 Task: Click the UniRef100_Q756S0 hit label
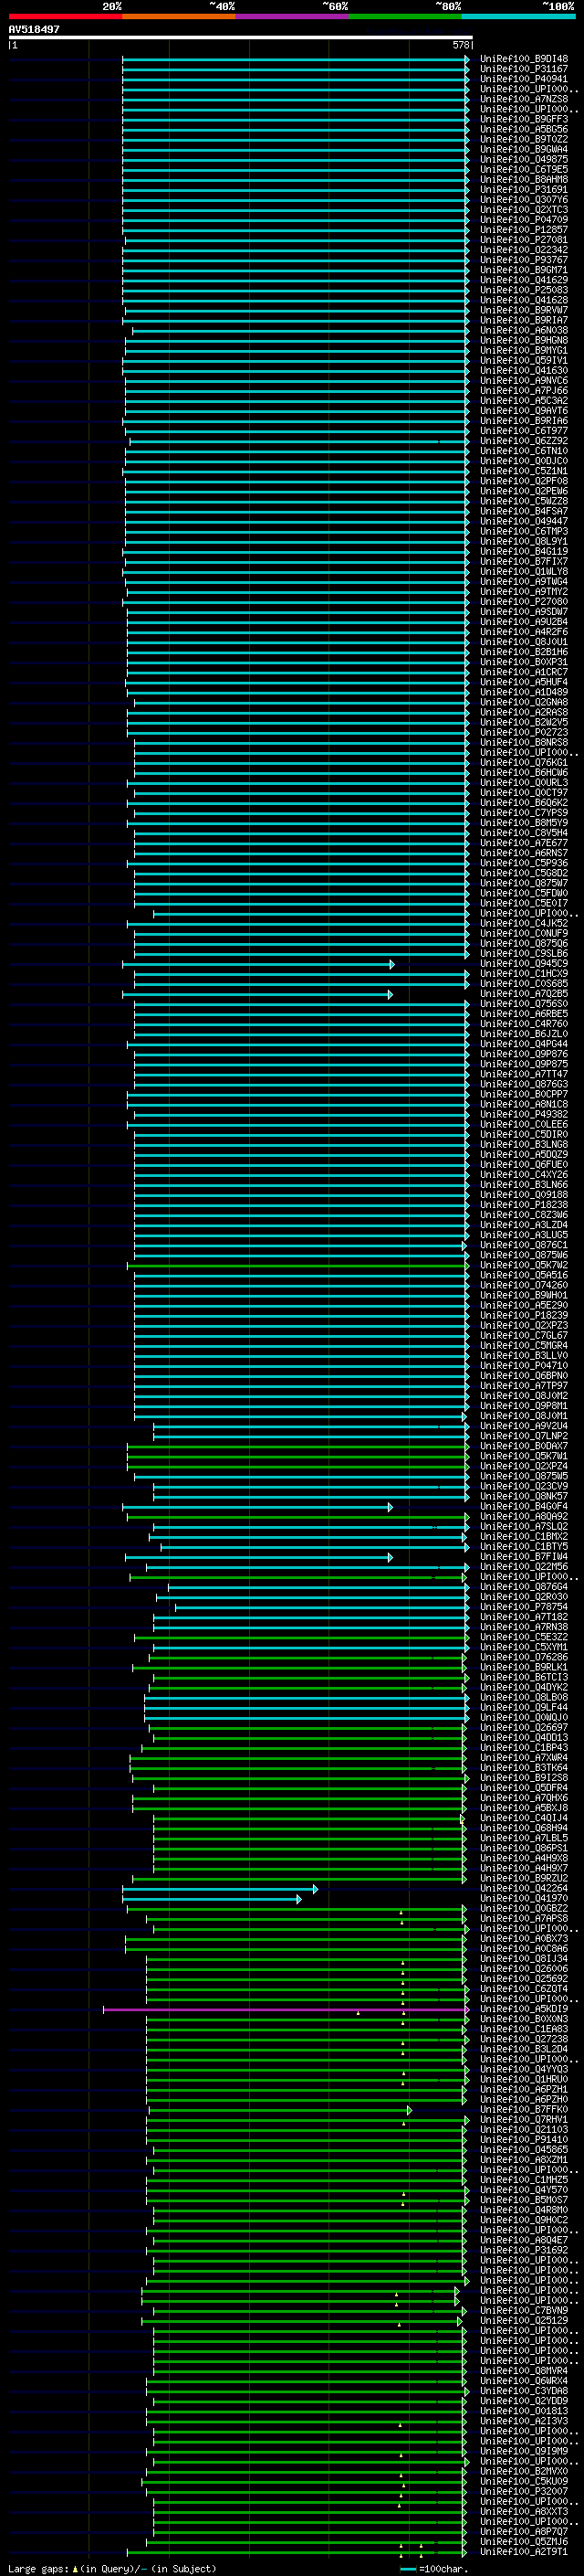pos(523,1004)
